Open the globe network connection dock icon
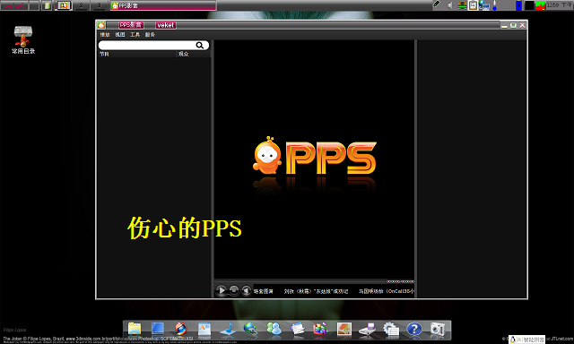The height and width of the screenshot is (344, 574). (x=251, y=329)
